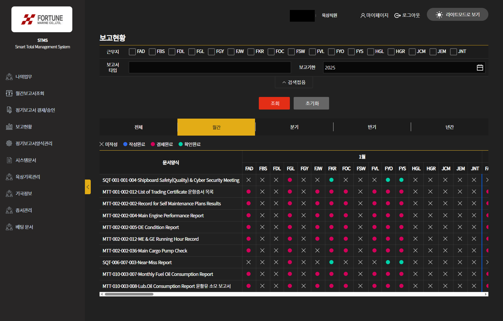The width and height of the screenshot is (503, 321).
Task: Tick the JNT workplace checkbox
Action: tap(453, 52)
